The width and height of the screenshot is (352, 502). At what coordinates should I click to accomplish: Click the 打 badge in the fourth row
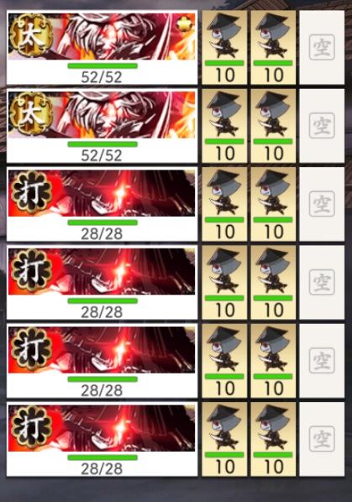click(x=31, y=270)
